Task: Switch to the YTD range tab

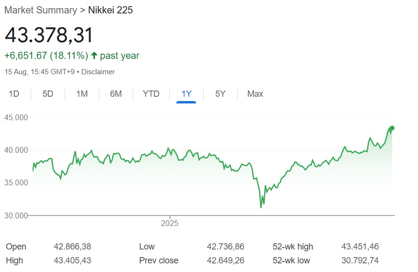Action: click(x=151, y=94)
